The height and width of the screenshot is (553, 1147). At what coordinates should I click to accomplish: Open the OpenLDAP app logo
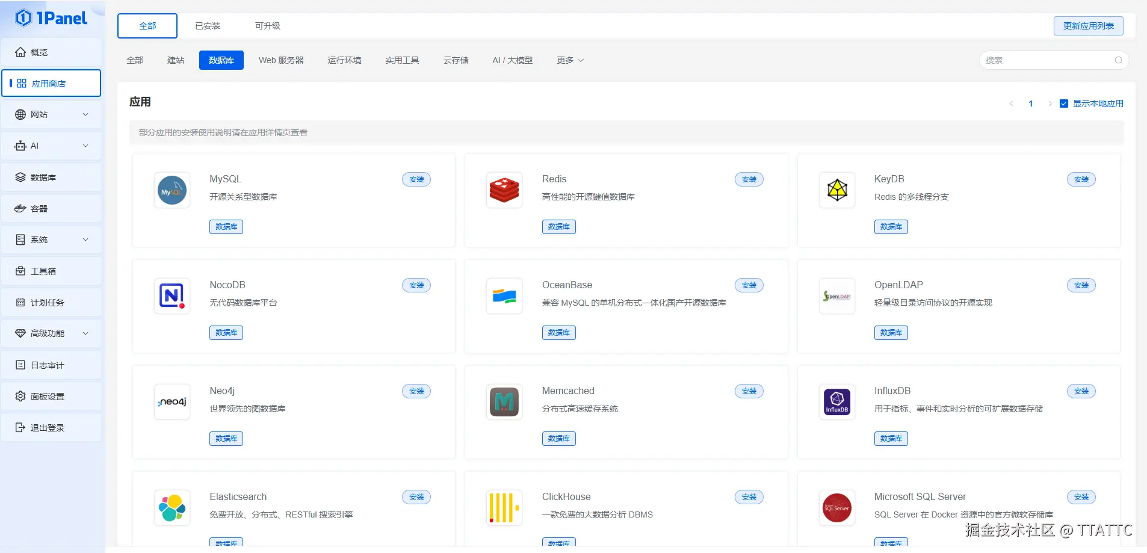(837, 296)
